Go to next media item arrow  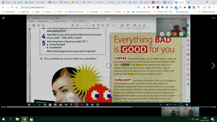pos(213,65)
